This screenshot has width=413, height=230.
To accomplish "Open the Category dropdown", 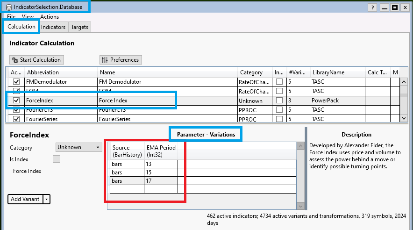I will point(78,147).
